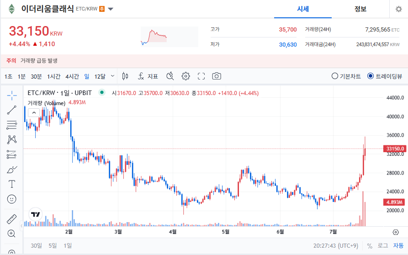
Task: Click the 33,150 KRW current price
Action: pyautogui.click(x=36, y=31)
